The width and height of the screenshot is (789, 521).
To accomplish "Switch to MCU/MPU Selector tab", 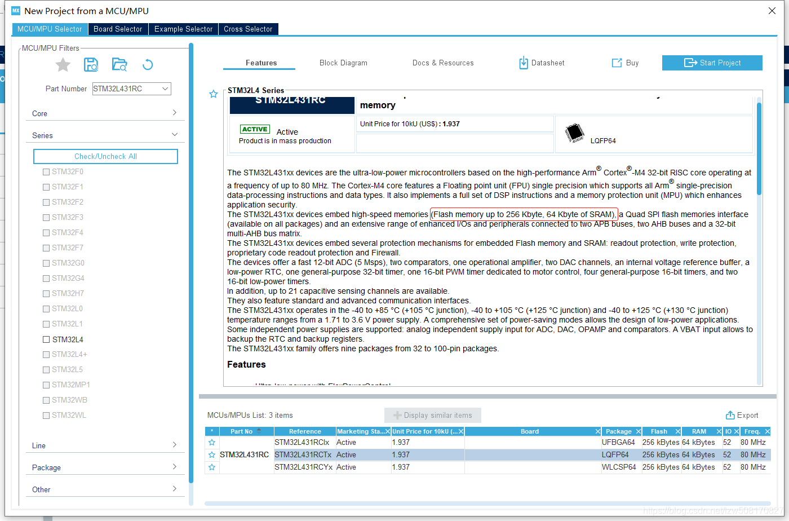I will coord(50,29).
